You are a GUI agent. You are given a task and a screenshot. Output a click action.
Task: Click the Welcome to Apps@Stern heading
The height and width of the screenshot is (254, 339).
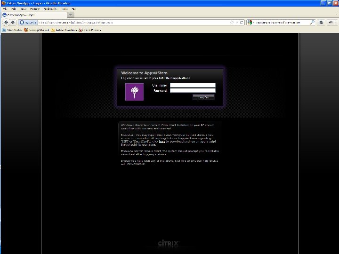point(144,73)
